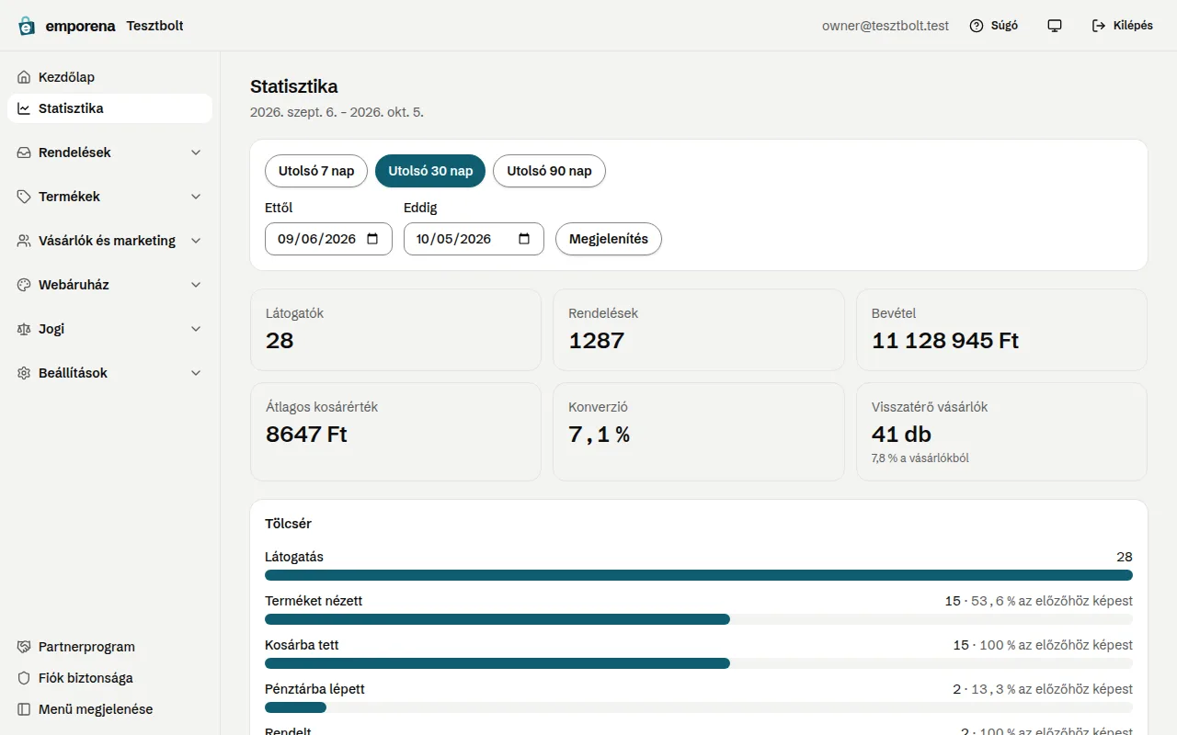Open the display mode monitor icon

pos(1055,26)
